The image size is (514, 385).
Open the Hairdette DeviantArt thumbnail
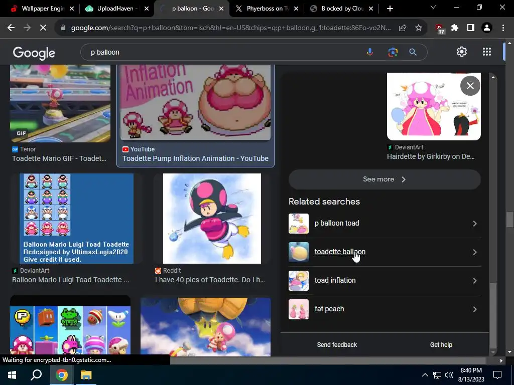click(x=434, y=106)
